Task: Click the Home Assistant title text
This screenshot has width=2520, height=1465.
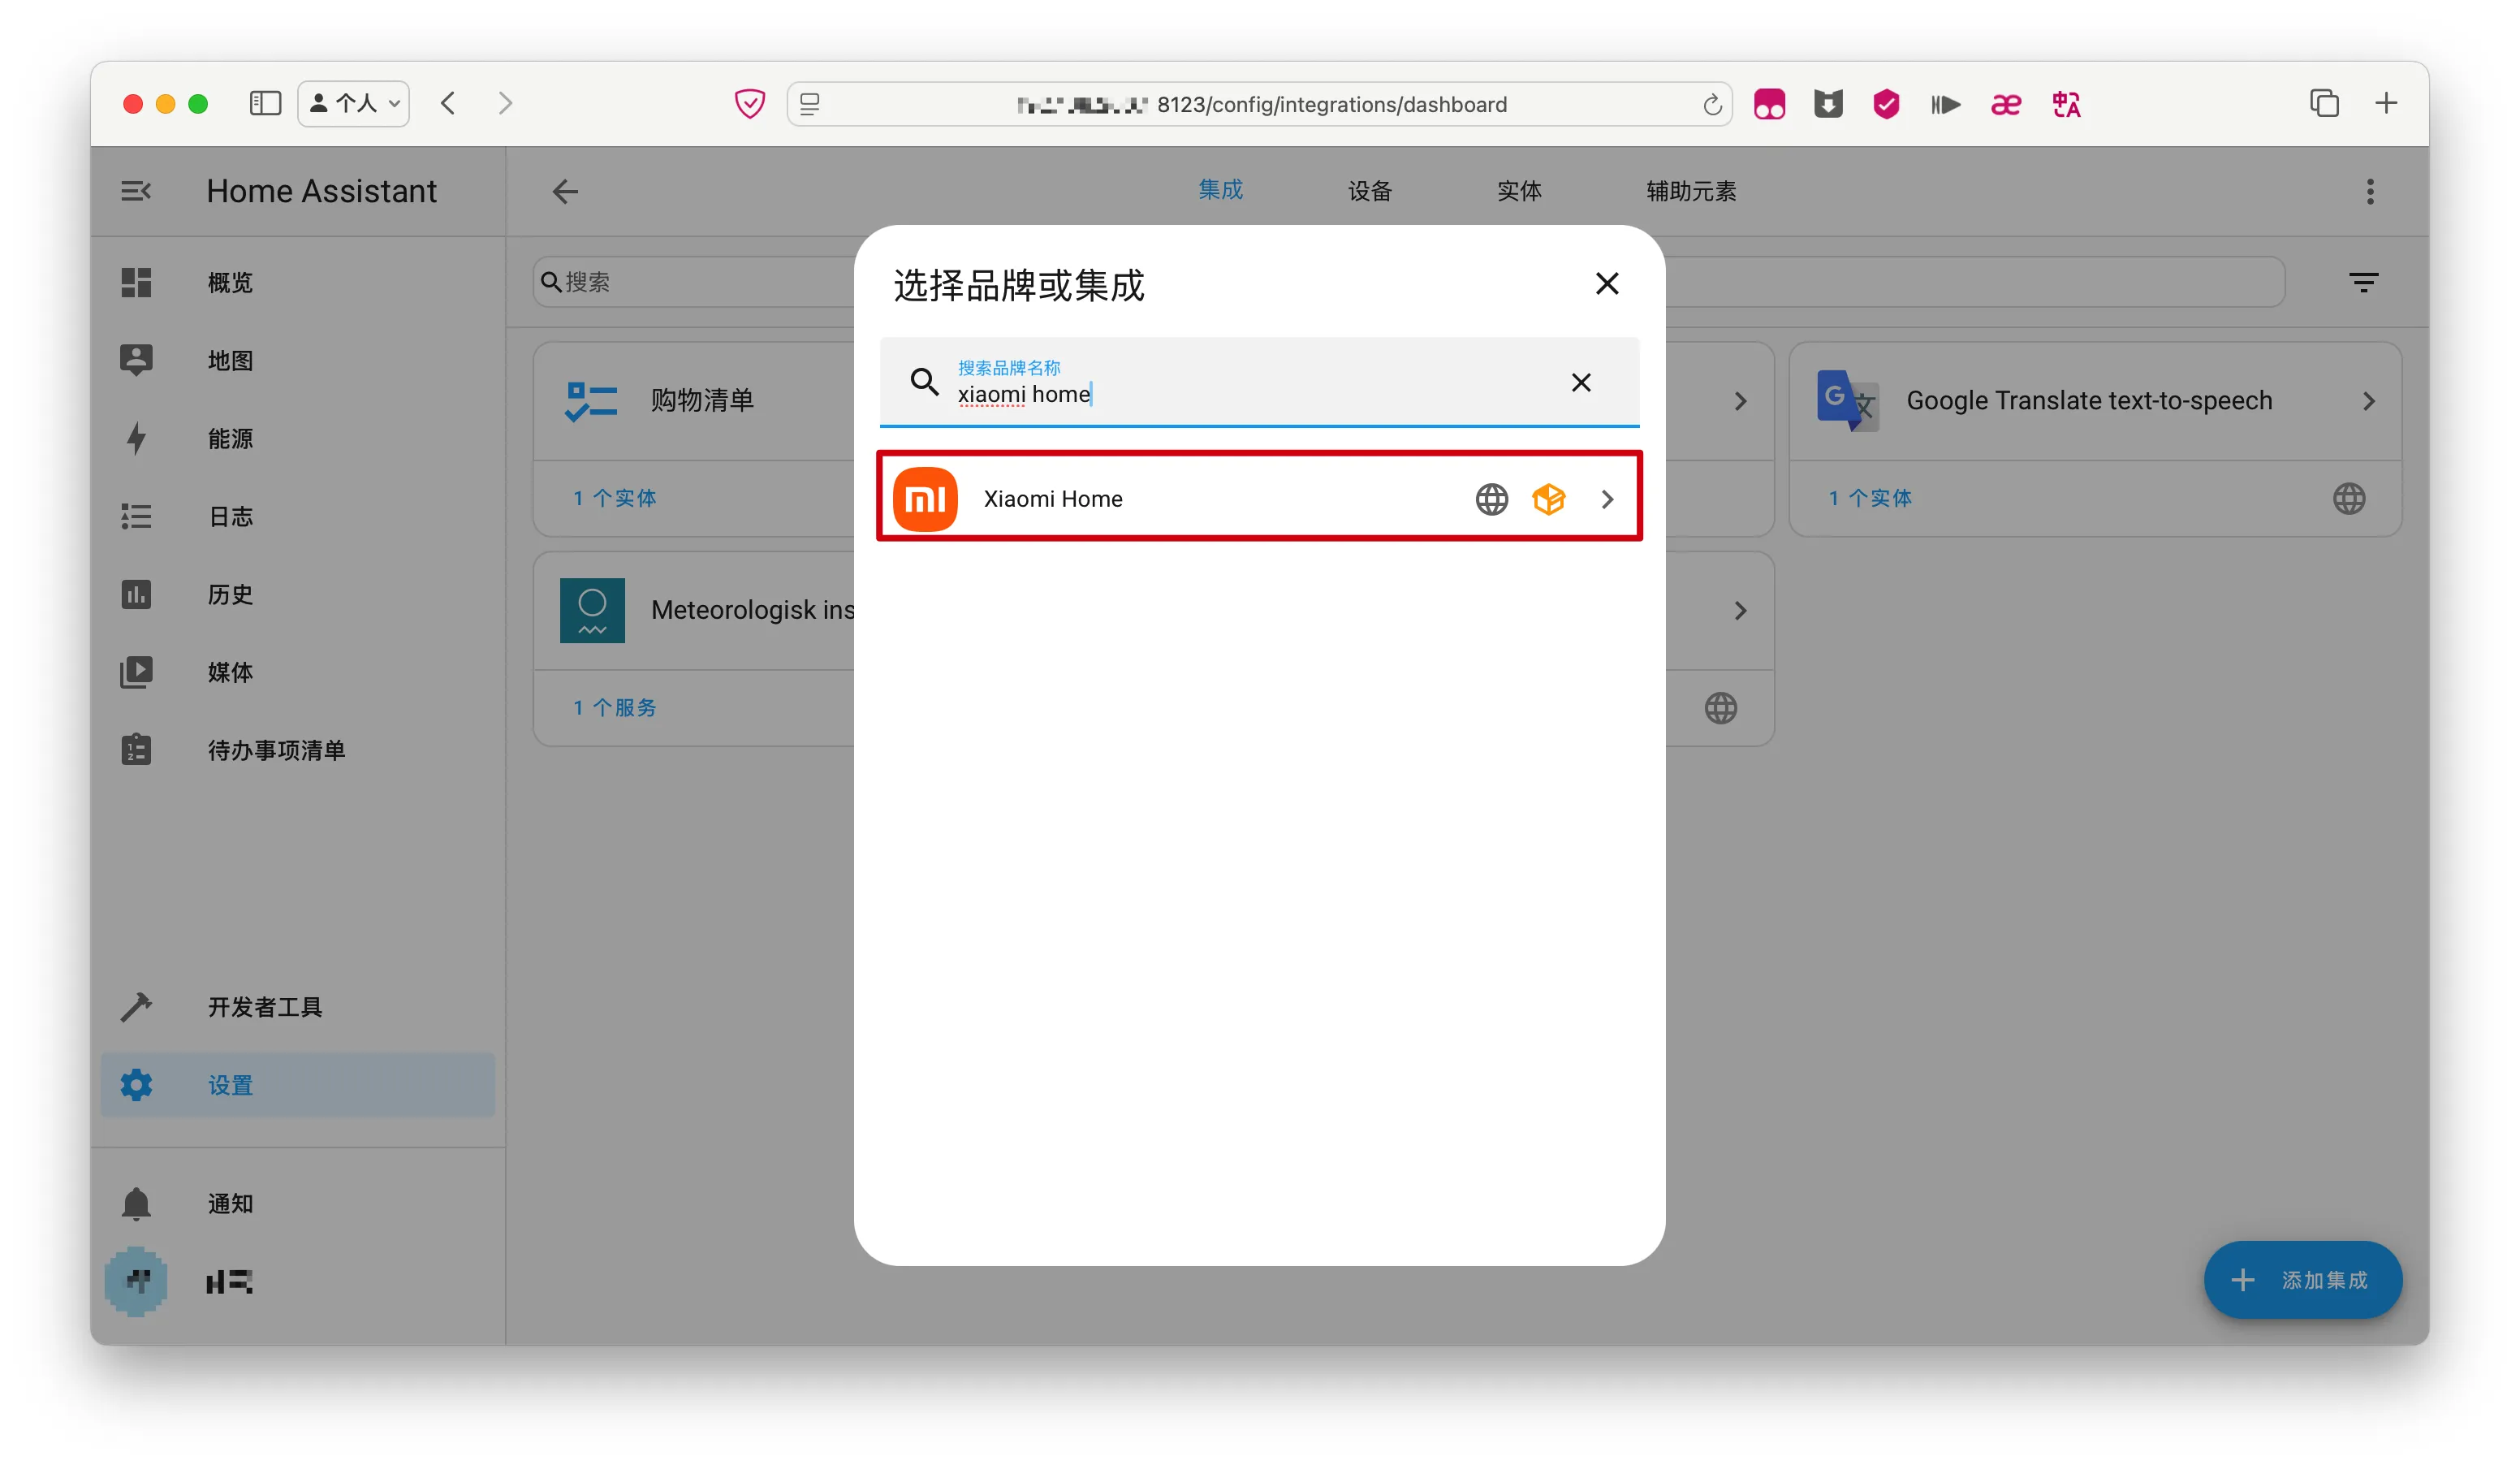Action: (321, 191)
